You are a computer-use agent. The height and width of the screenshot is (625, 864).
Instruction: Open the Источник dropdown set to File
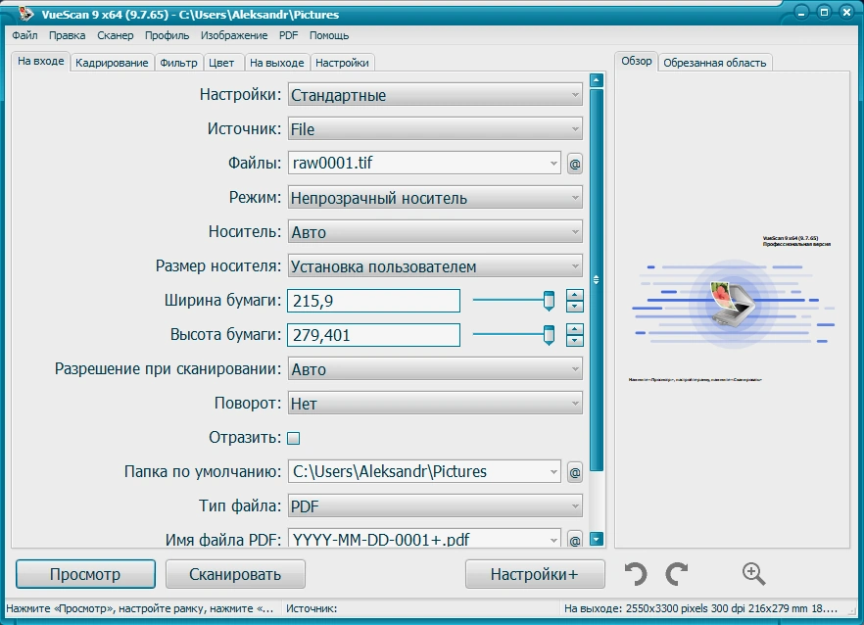click(435, 129)
